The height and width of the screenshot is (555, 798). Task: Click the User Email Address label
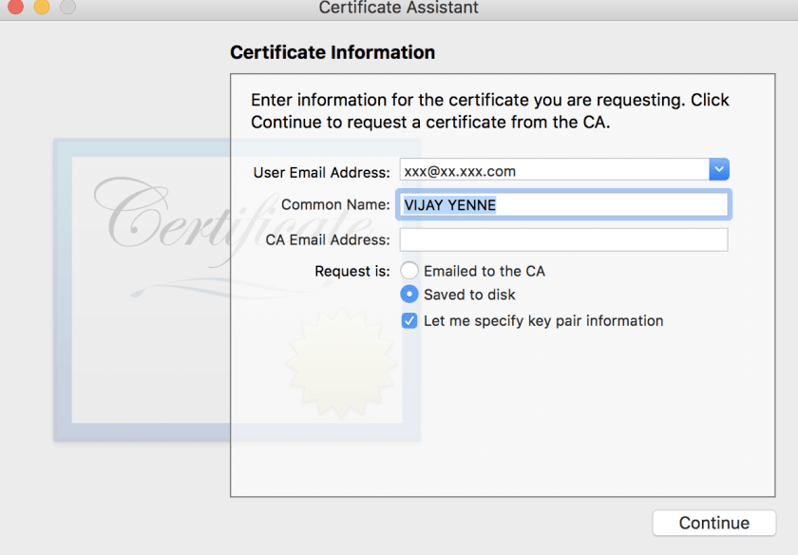[x=321, y=172]
